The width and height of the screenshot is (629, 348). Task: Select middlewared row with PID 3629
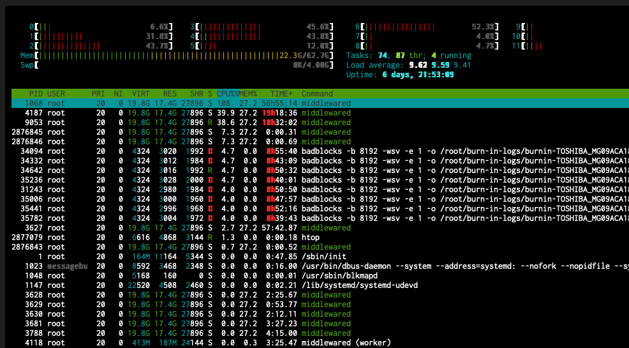click(320, 304)
